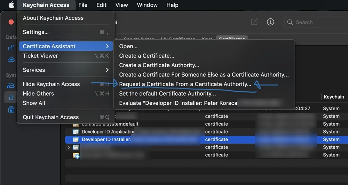Click the com.apple.systemdefault certificate icon

[x=76, y=124]
